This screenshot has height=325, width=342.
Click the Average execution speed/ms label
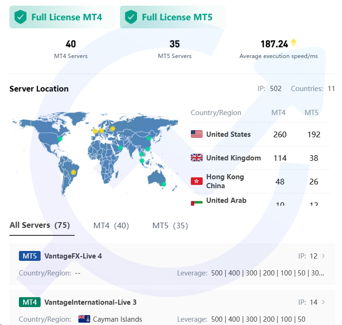(x=279, y=56)
